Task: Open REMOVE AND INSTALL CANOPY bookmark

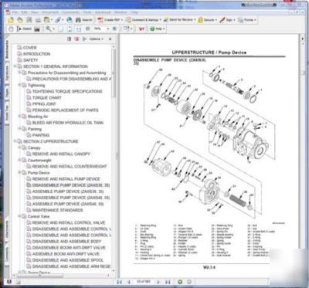Action: pyautogui.click(x=61, y=154)
